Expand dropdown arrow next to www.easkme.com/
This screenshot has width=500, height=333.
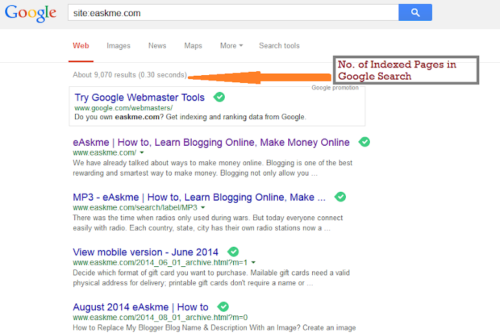coord(142,152)
